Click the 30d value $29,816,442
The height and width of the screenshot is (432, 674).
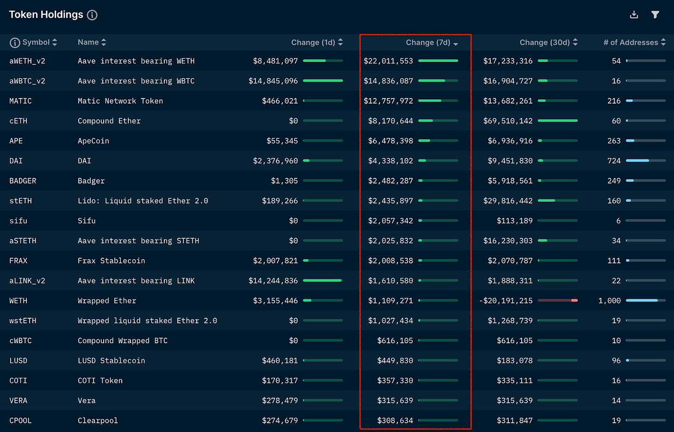pos(508,201)
